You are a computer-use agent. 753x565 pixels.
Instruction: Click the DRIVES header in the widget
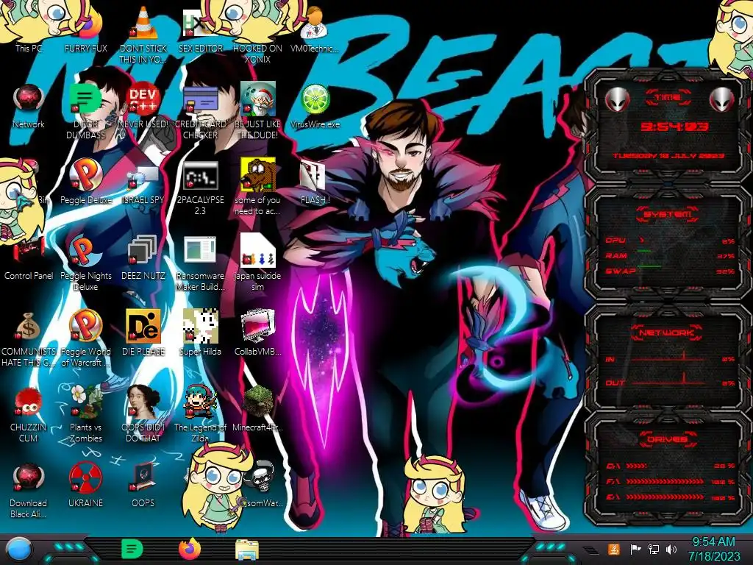pos(668,439)
